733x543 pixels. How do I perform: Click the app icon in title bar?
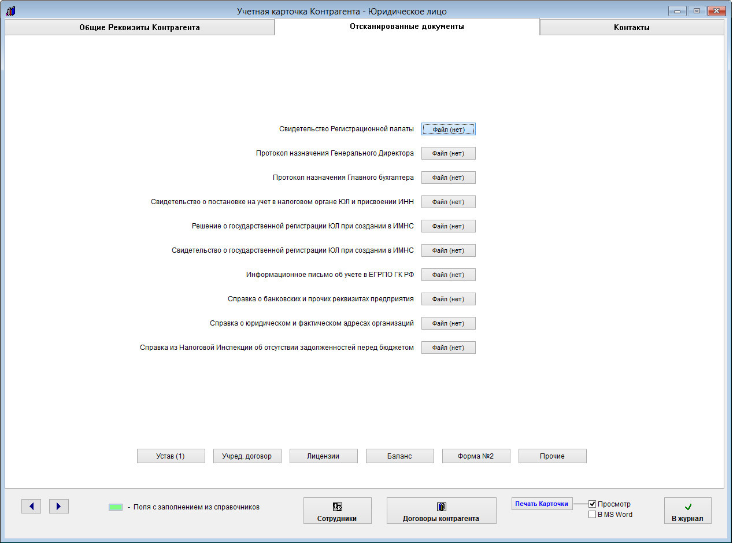coord(10,11)
